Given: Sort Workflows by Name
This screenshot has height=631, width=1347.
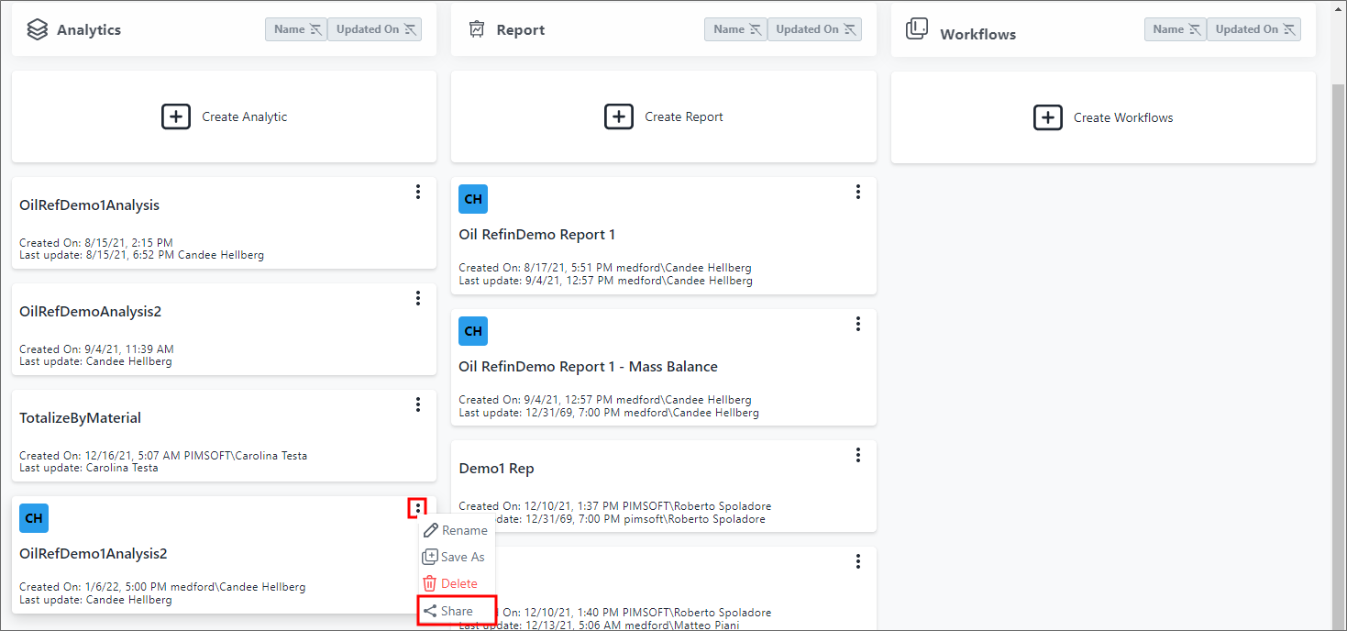Looking at the screenshot, I should pyautogui.click(x=1175, y=29).
